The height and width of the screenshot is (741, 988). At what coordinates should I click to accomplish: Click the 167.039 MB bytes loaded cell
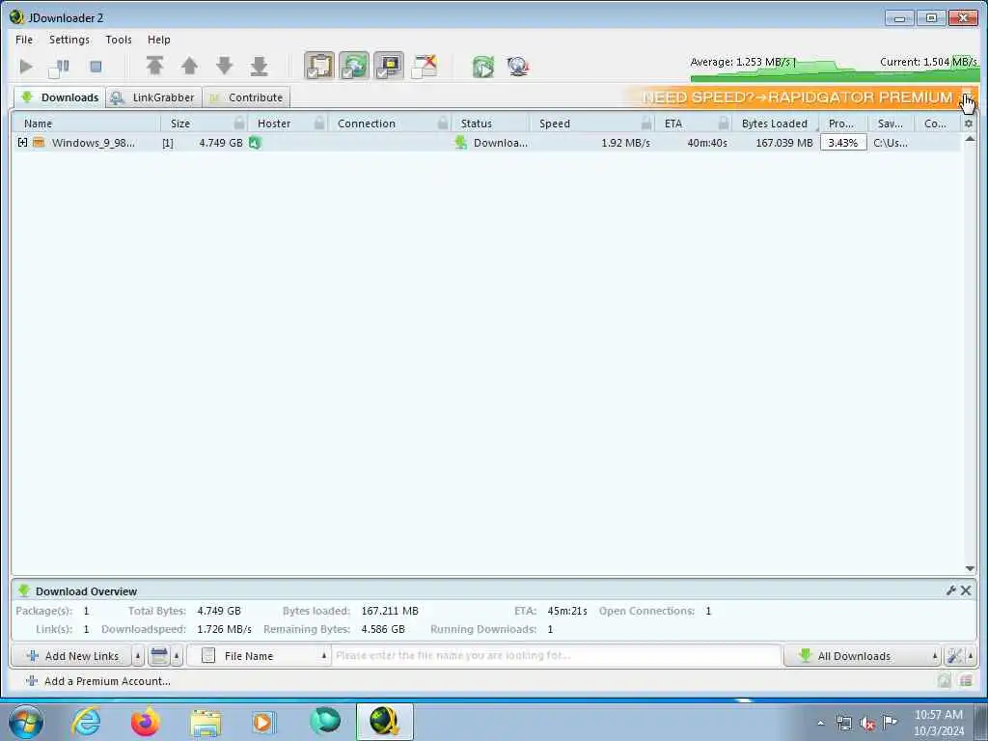coord(783,143)
